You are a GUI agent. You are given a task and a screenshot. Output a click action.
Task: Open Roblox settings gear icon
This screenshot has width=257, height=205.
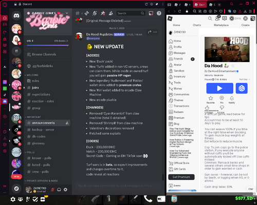pos(245,18)
